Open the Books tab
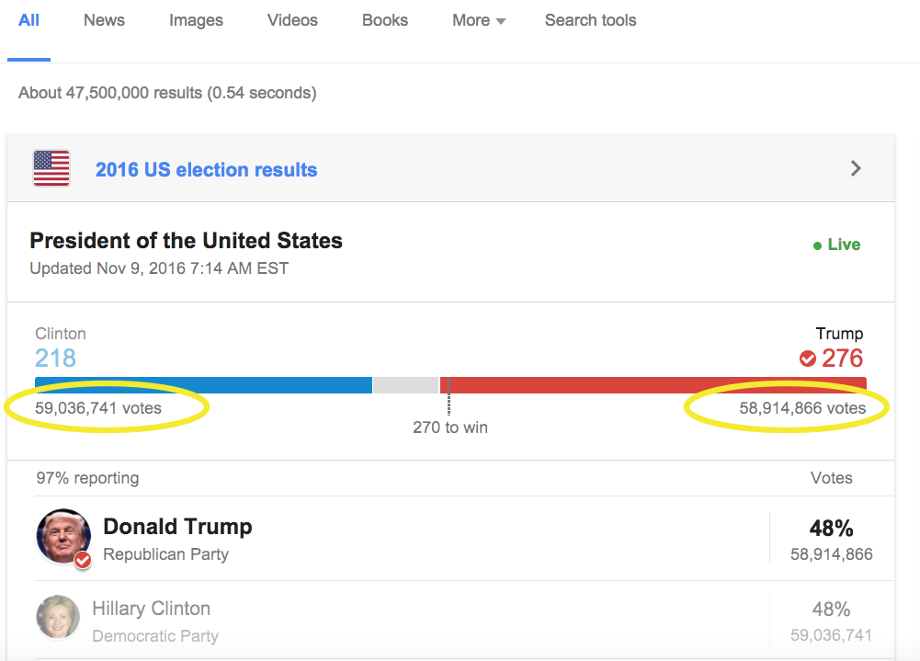Viewport: 920px width, 661px height. pyautogui.click(x=385, y=20)
